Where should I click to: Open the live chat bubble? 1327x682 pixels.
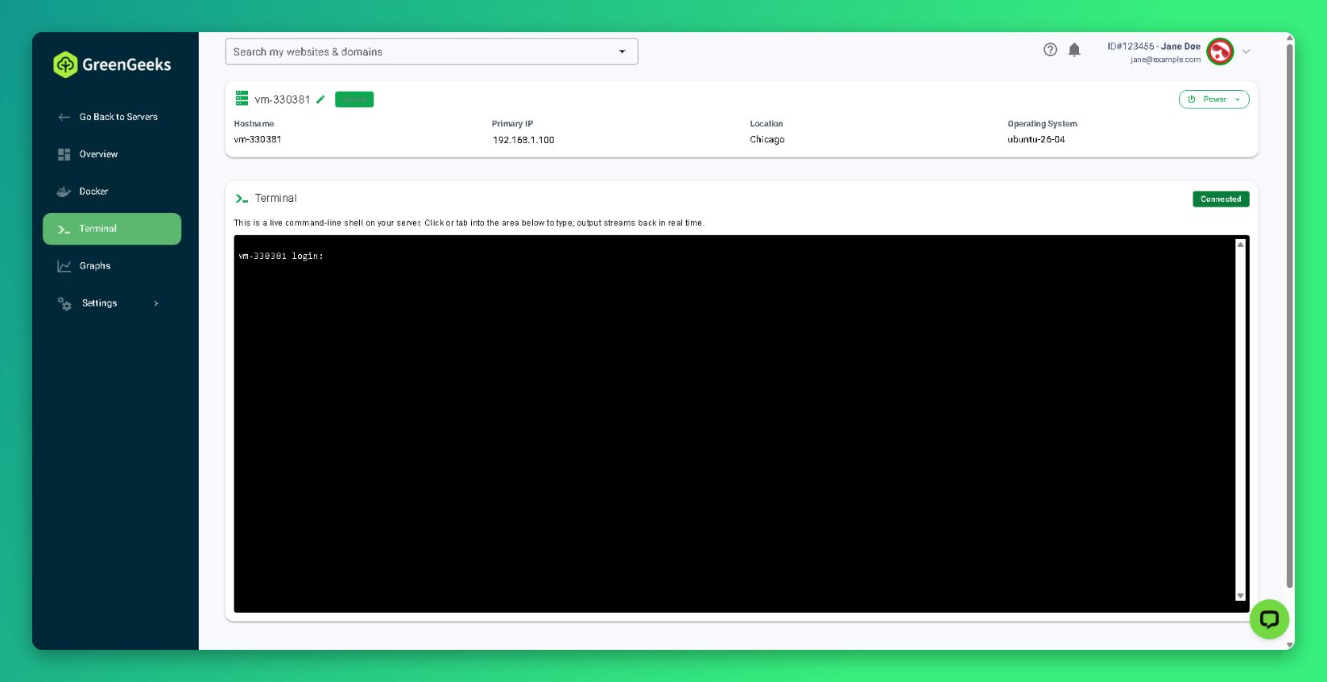(x=1269, y=619)
